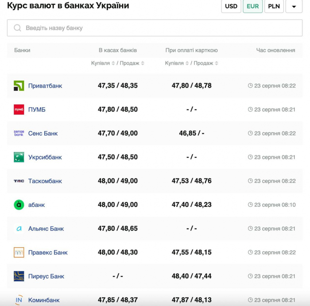Click the Альянс Банк logo icon

click(x=19, y=229)
